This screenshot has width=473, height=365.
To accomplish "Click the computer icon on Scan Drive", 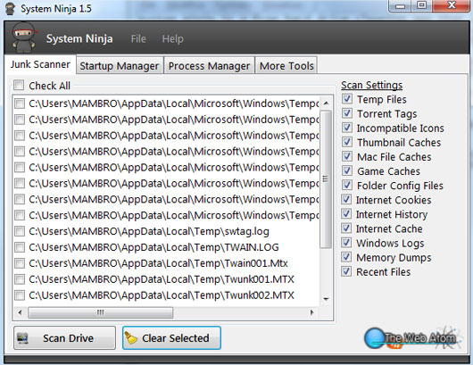I will click(x=22, y=338).
